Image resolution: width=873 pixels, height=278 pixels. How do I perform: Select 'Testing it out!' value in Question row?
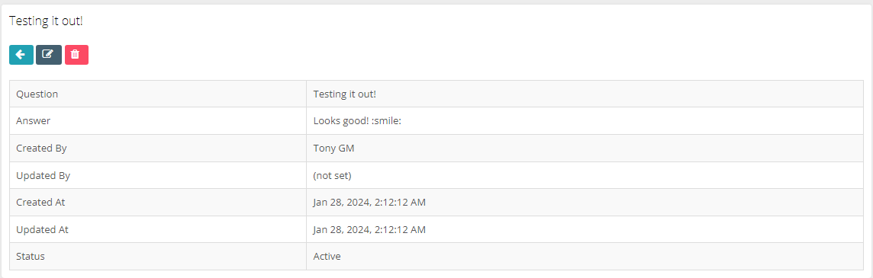point(345,94)
